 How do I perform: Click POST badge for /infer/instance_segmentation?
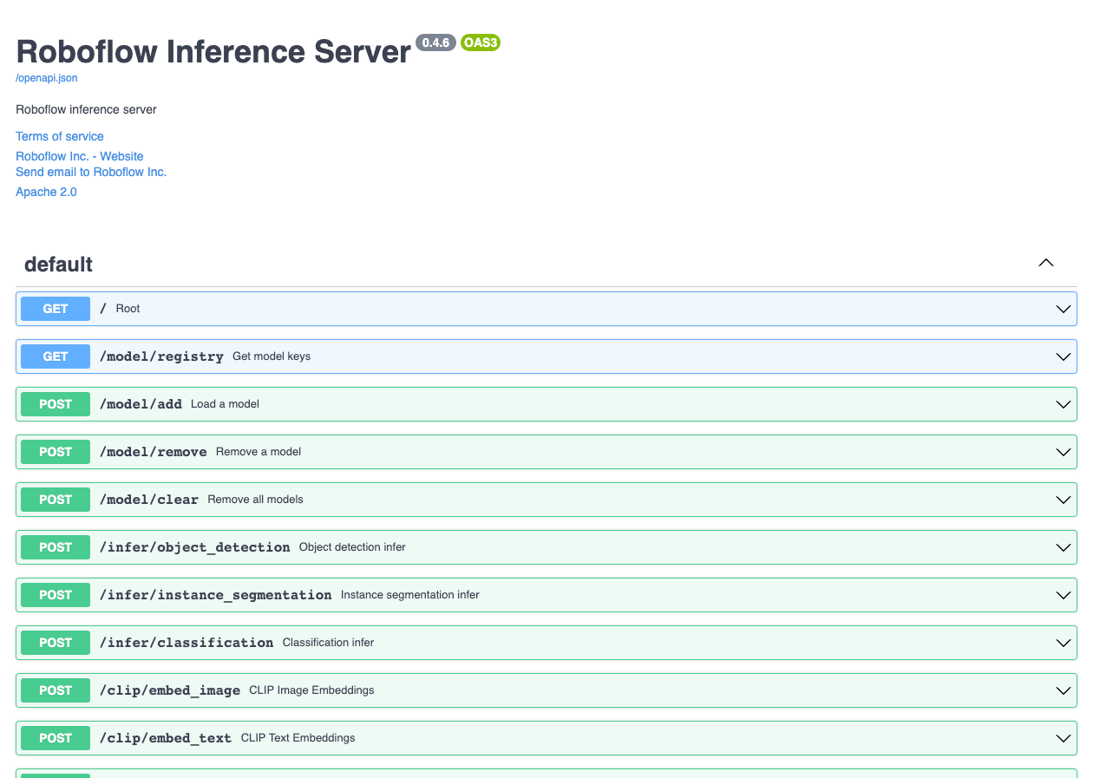coord(56,595)
